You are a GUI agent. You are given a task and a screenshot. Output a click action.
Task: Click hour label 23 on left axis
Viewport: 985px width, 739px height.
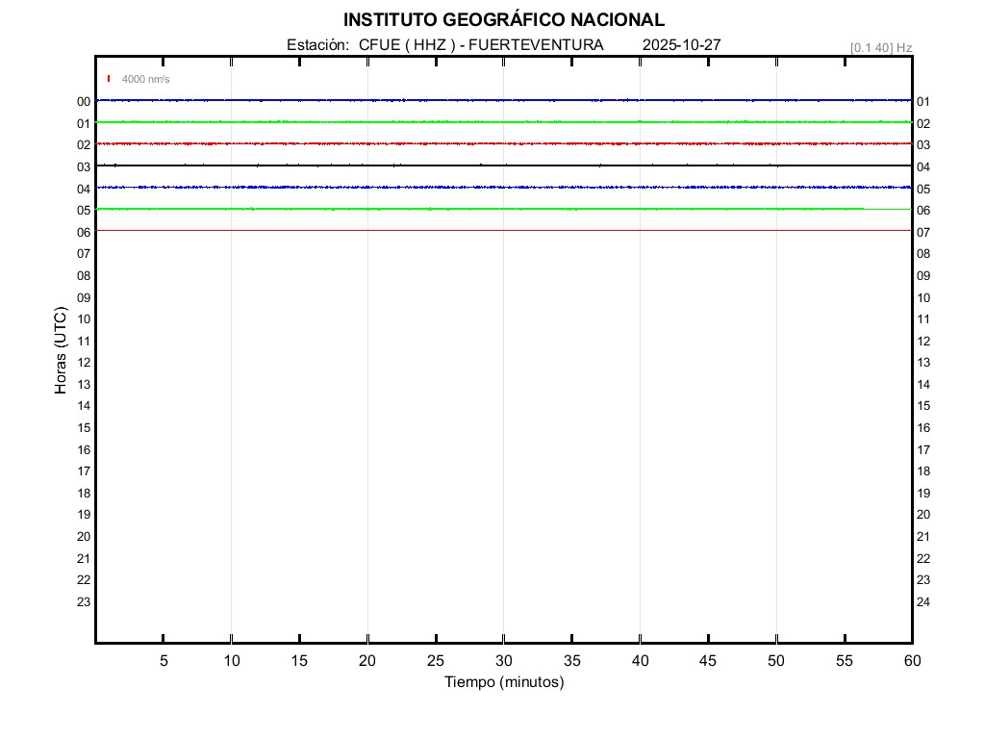(84, 602)
